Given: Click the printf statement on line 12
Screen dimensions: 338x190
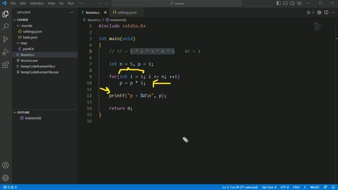Looking at the screenshot, I should pos(138,96).
